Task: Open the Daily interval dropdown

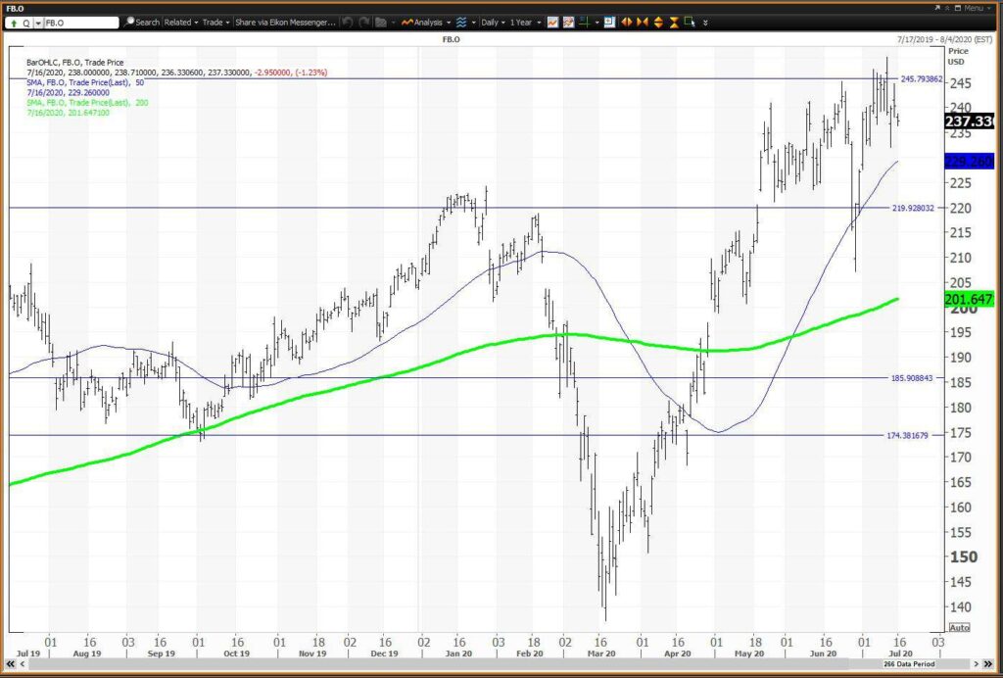Action: [494, 23]
